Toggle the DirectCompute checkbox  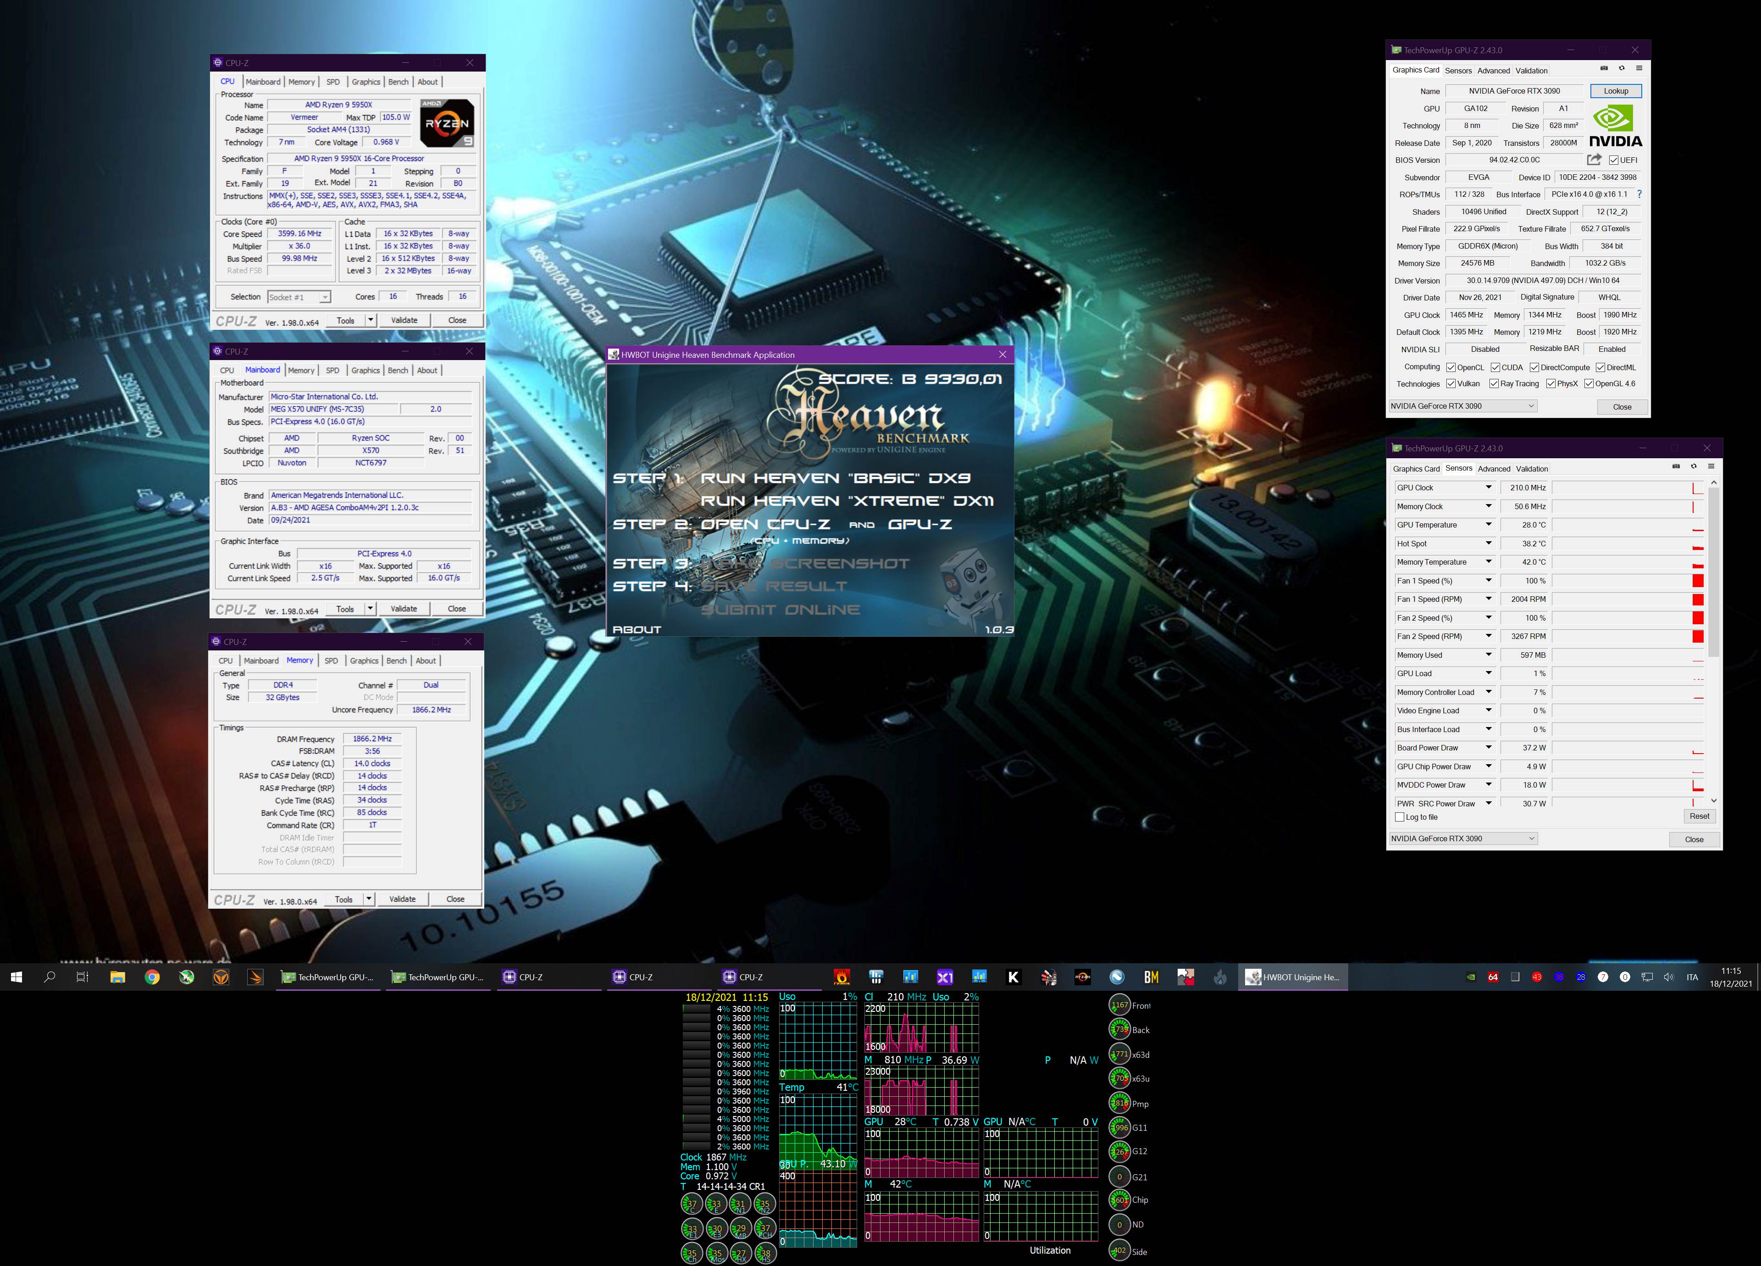(x=1534, y=367)
